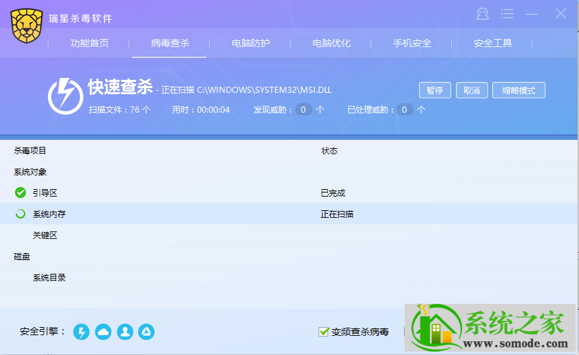Click the 杀毒项目 column header
Viewport: 579px width, 355px height.
pyautogui.click(x=30, y=150)
